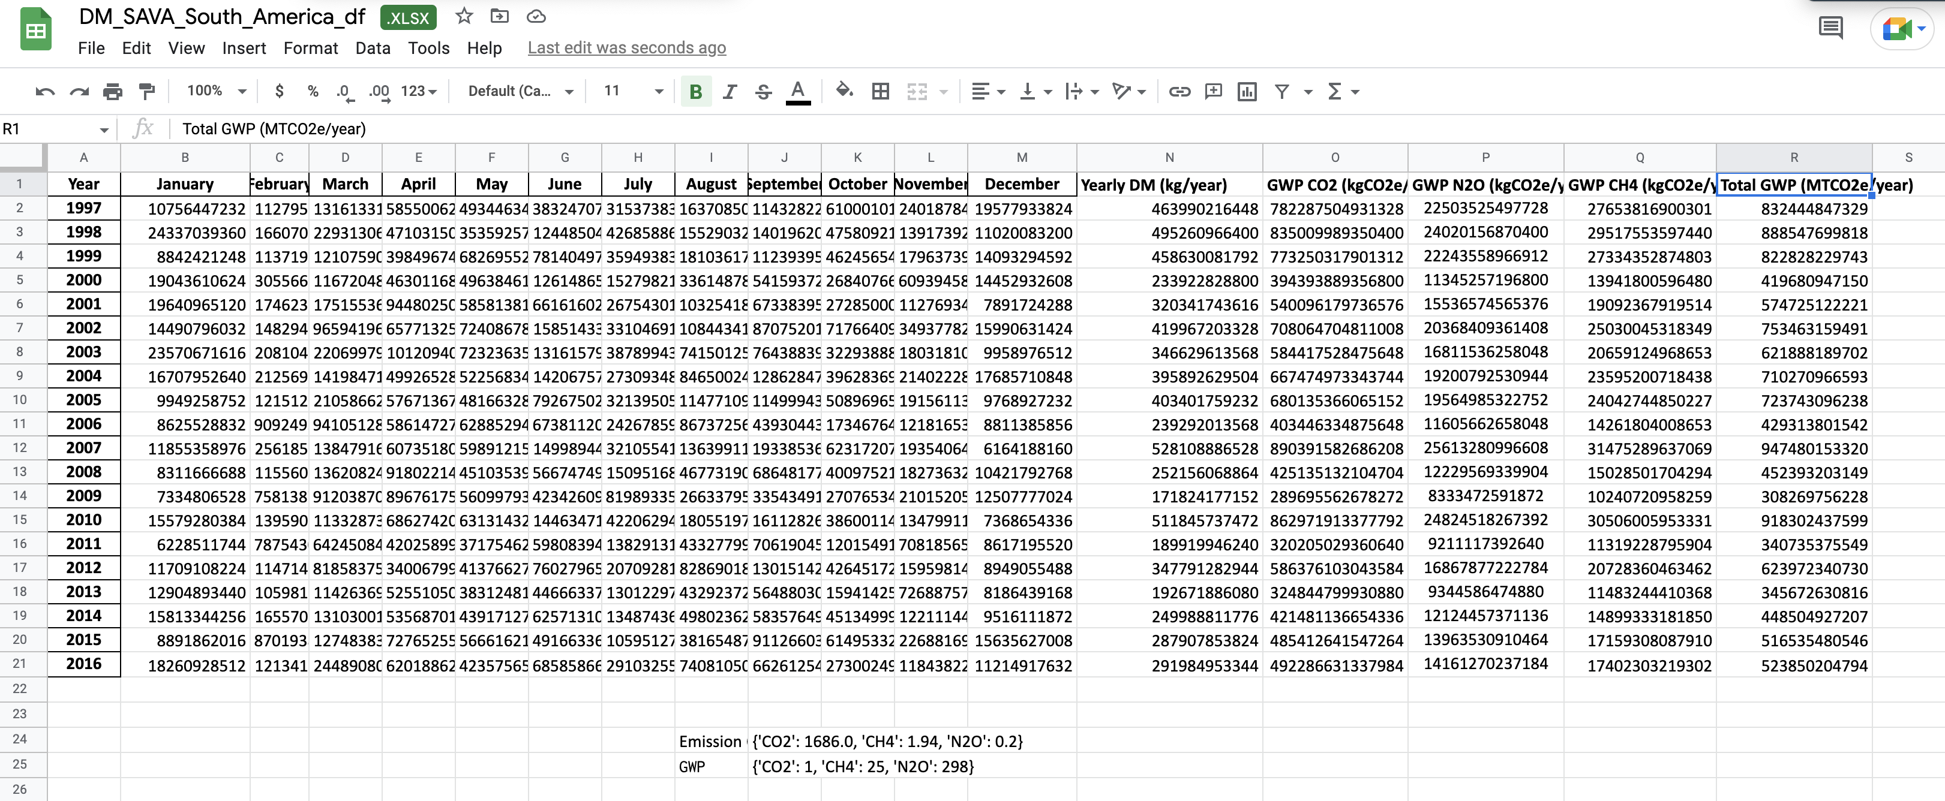The height and width of the screenshot is (801, 1945).
Task: Click the Insert chart icon
Action: [x=1247, y=92]
